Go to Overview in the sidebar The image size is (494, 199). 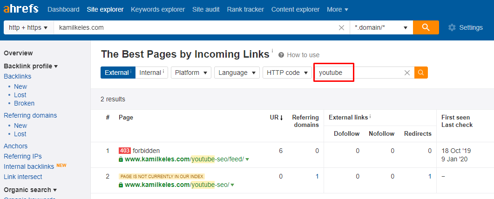point(18,53)
